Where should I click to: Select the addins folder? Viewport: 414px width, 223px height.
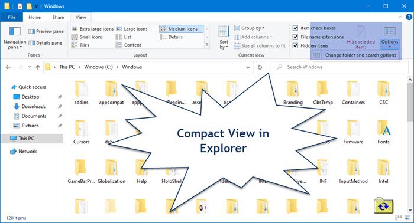pyautogui.click(x=81, y=93)
